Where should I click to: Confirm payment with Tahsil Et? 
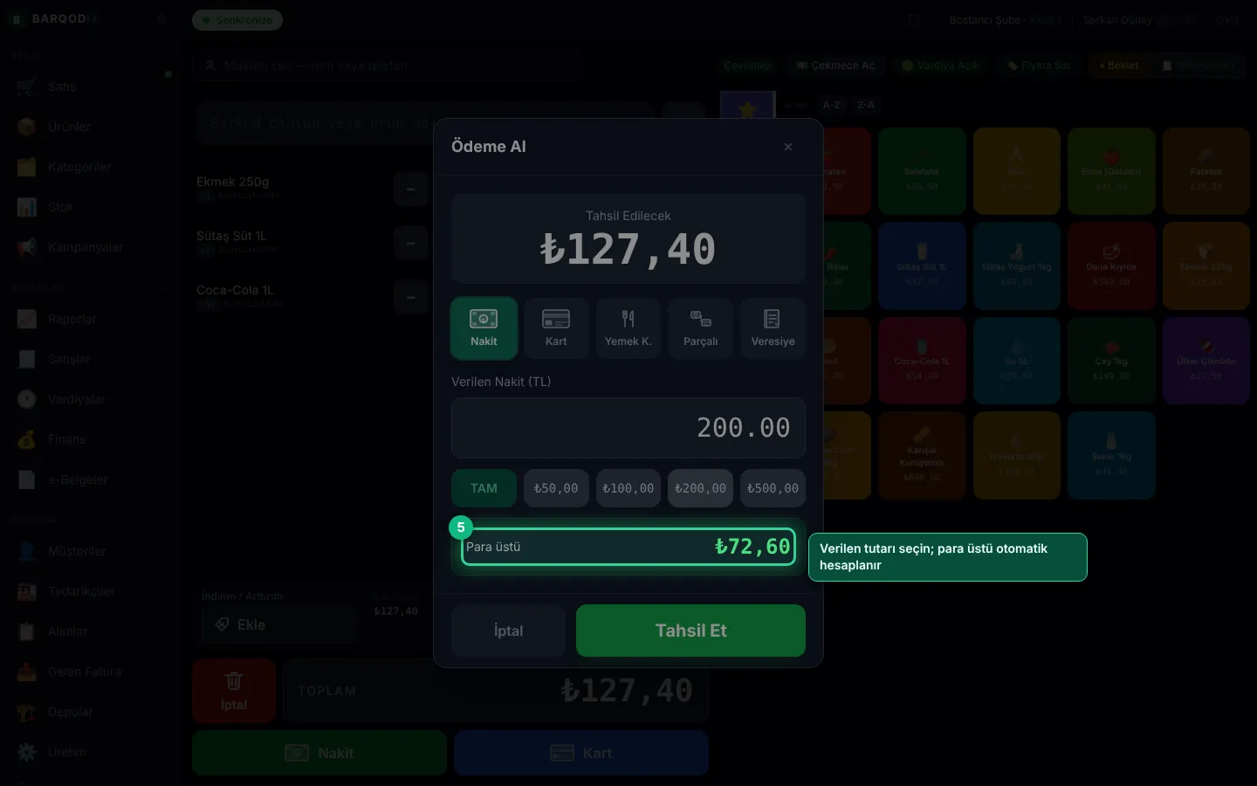(690, 631)
